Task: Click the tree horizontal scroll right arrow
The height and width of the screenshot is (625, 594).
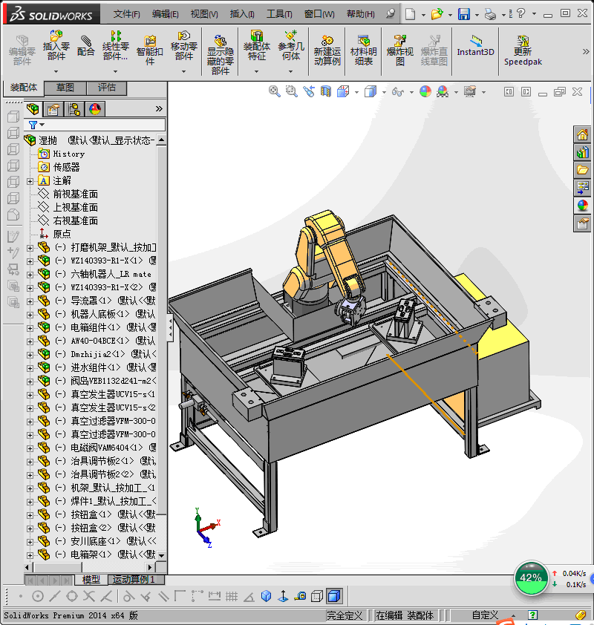Action: 150,567
